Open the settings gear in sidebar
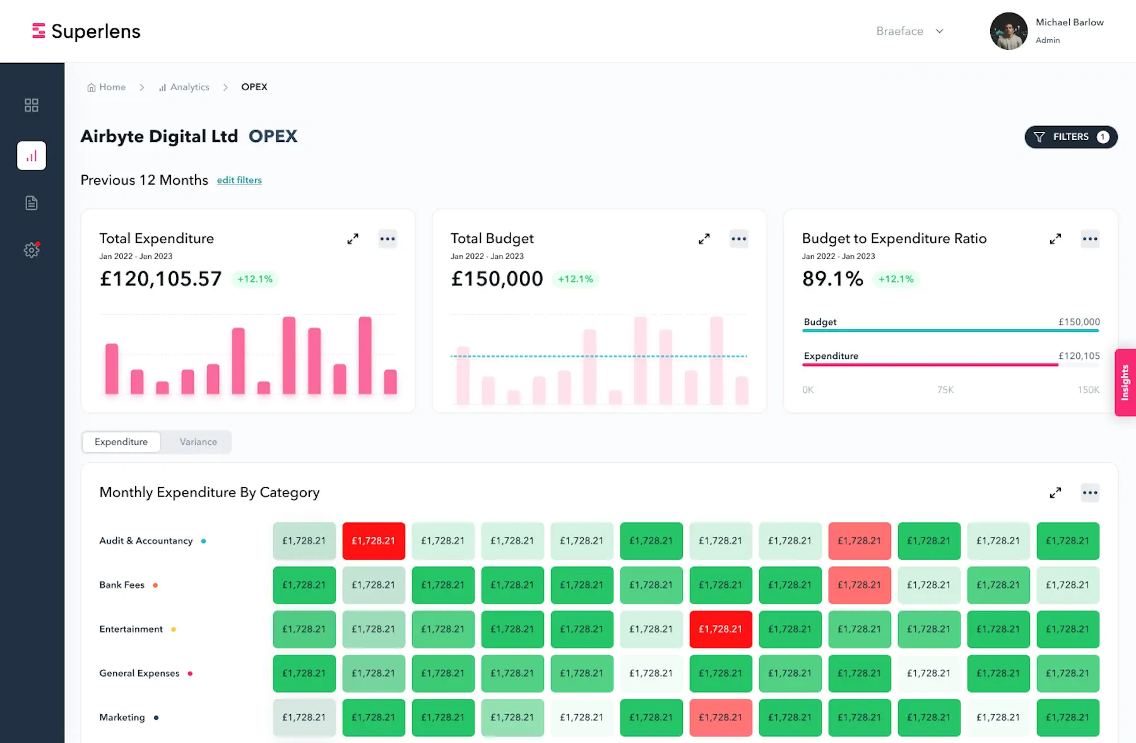The width and height of the screenshot is (1136, 743). [32, 250]
